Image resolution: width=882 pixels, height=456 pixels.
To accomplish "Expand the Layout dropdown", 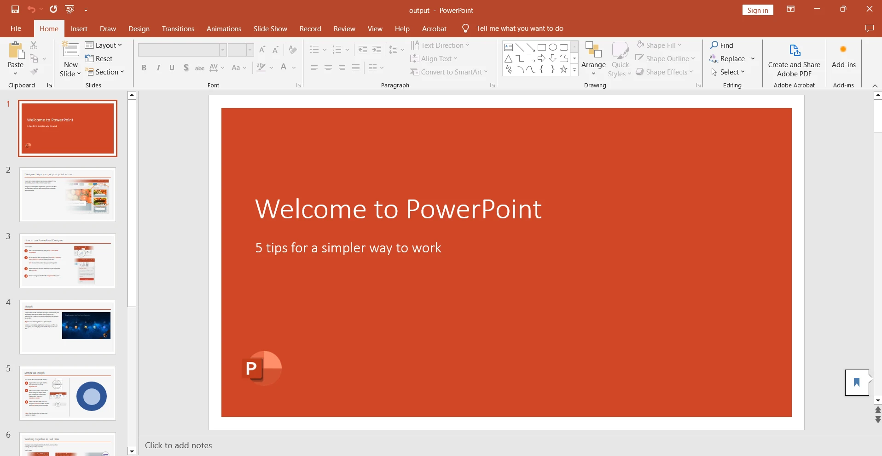I will [104, 45].
